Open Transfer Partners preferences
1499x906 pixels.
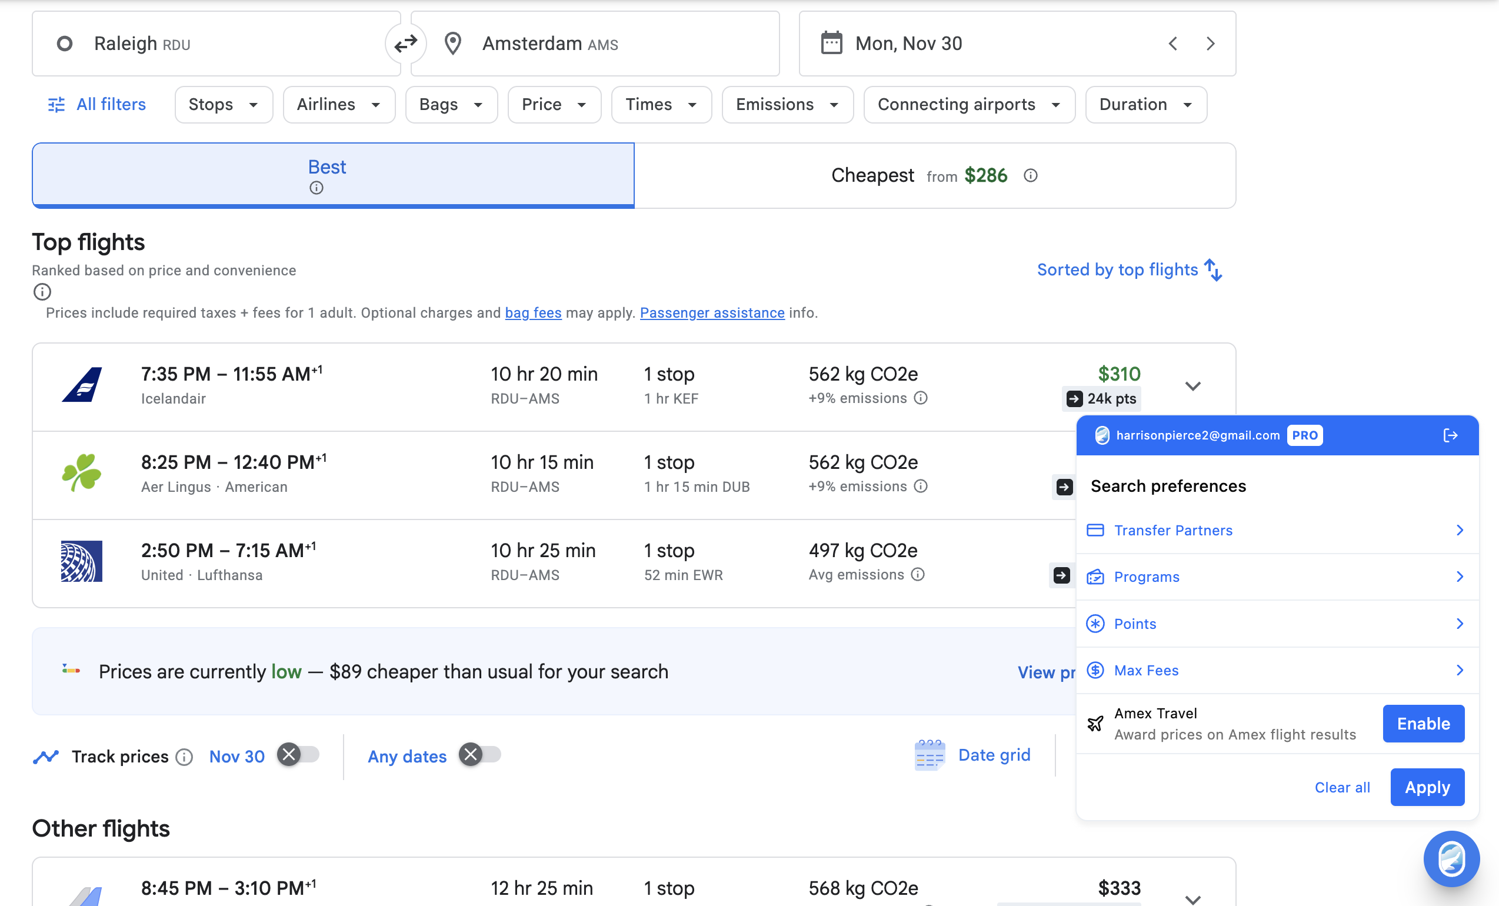point(1277,530)
